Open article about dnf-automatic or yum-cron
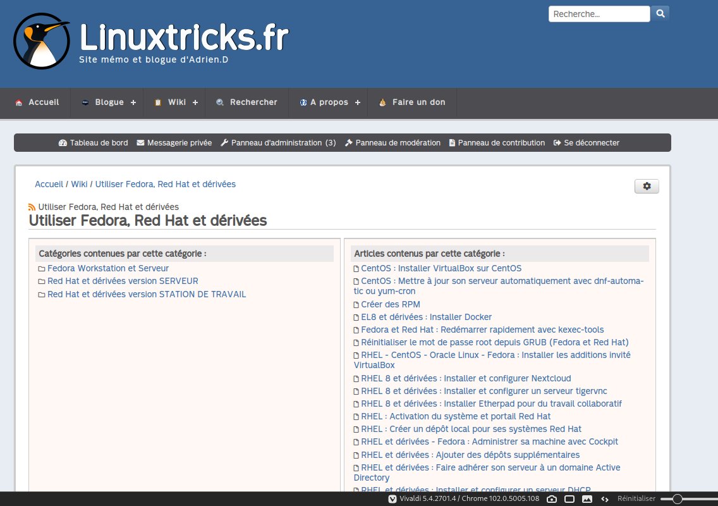718x506 pixels. tap(499, 286)
